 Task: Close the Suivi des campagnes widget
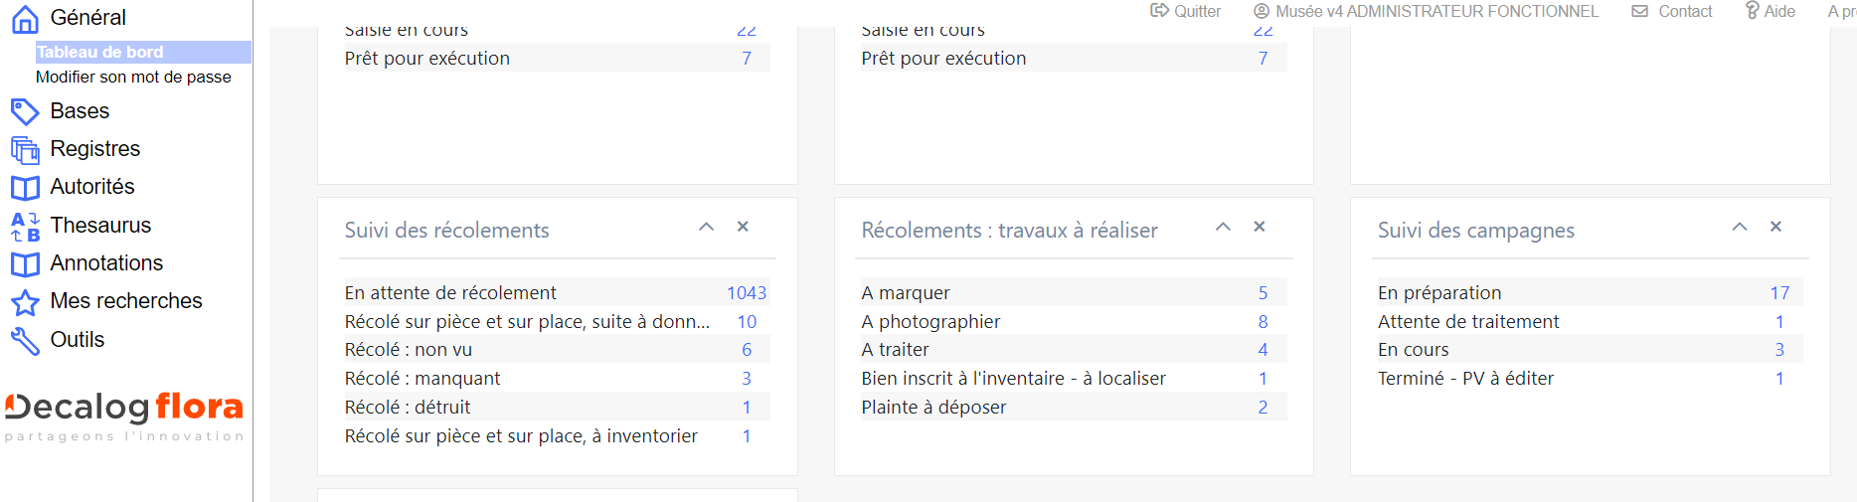[1775, 227]
